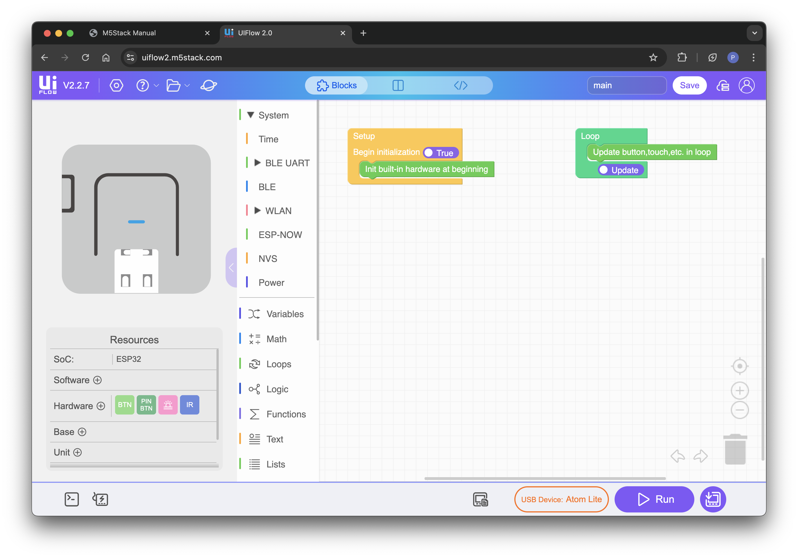Select the BLE category

coord(267,187)
